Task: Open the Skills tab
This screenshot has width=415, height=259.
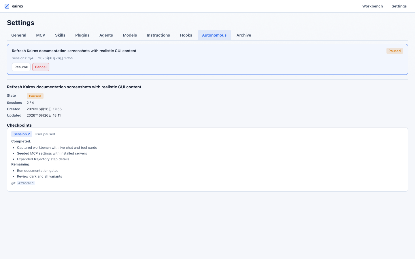Action: (x=60, y=35)
